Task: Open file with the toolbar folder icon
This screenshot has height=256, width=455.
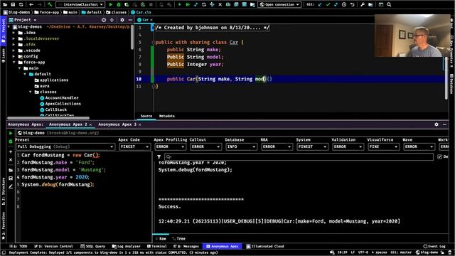Action: [x=5, y=5]
